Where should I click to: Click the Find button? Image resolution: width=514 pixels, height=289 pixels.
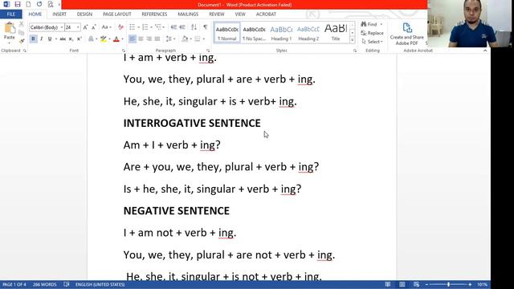(369, 24)
